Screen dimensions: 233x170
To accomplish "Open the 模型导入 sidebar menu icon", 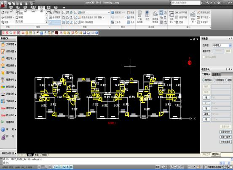I will click(x=3, y=58).
